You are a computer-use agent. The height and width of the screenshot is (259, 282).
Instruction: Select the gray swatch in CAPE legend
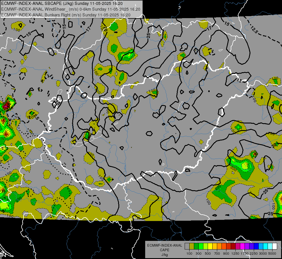pos(187,246)
